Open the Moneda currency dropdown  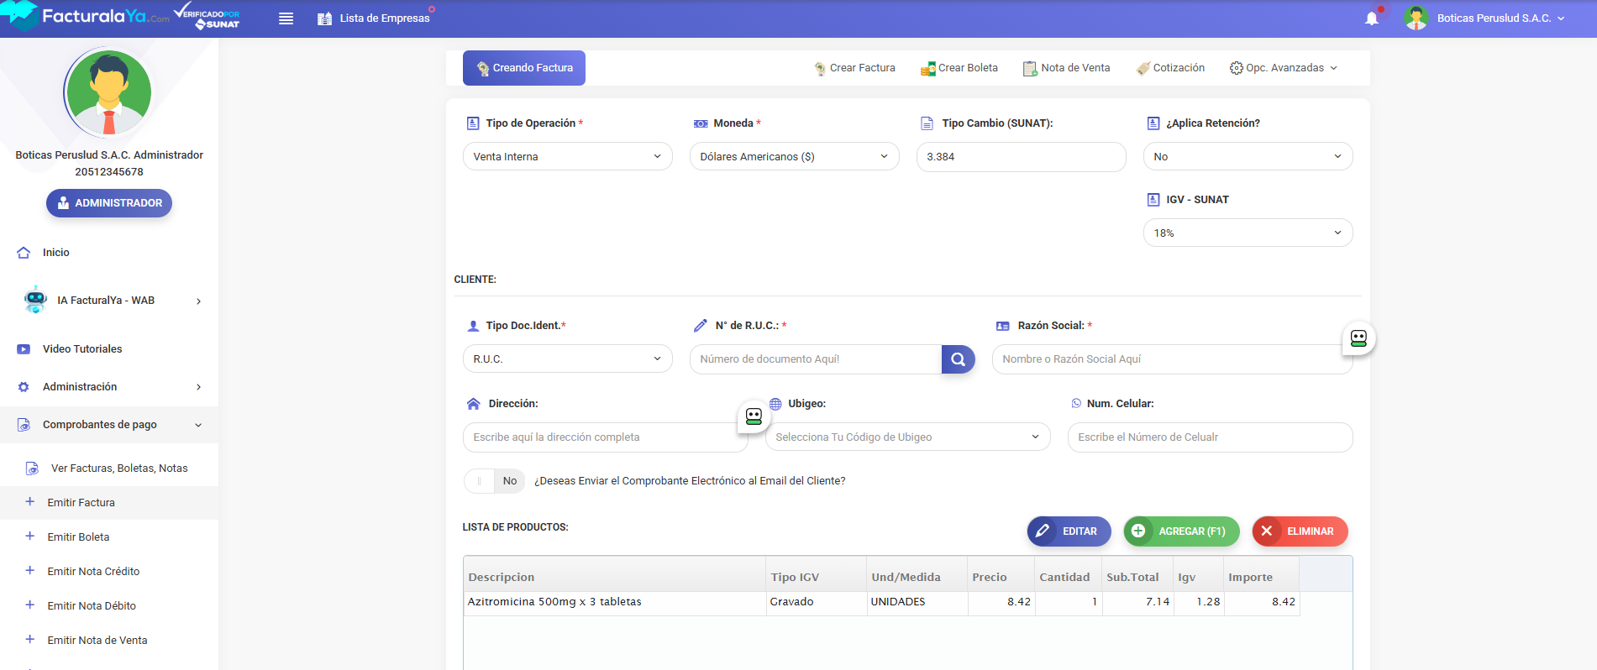click(x=795, y=157)
